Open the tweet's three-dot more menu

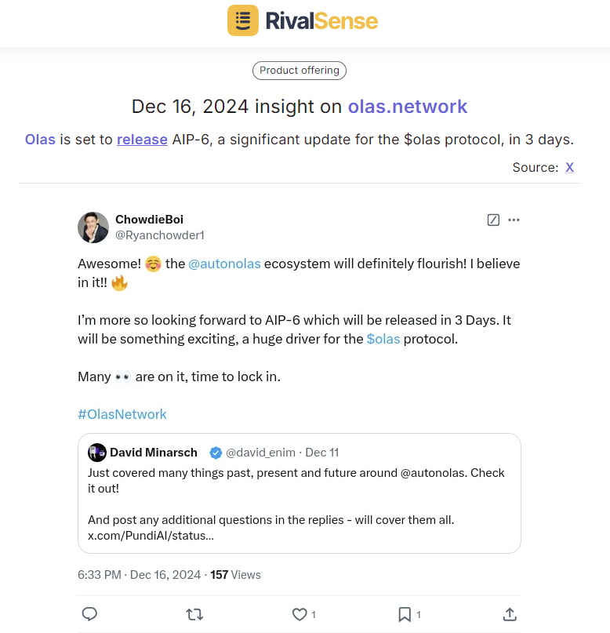(514, 220)
